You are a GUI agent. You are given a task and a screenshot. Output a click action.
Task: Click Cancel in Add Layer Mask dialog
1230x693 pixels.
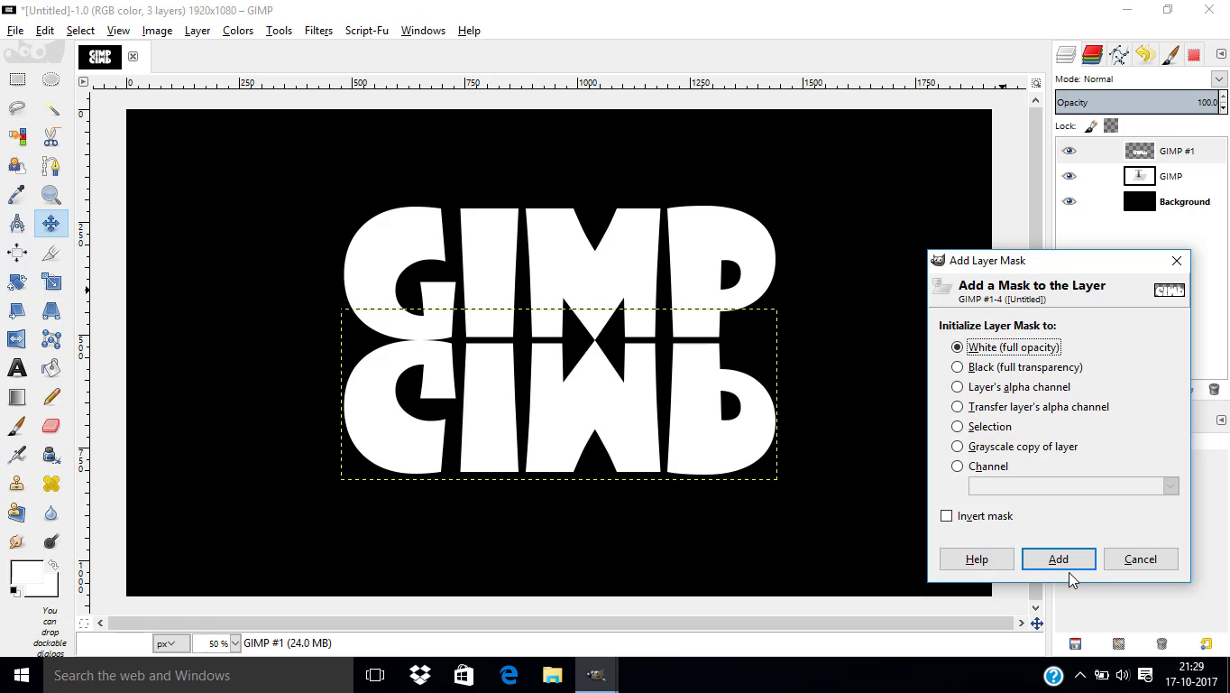pos(1141,559)
